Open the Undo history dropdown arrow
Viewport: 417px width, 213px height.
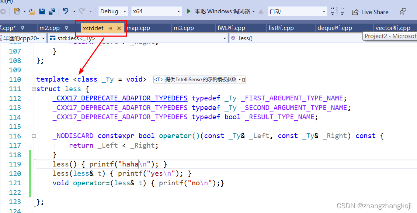(x=74, y=11)
